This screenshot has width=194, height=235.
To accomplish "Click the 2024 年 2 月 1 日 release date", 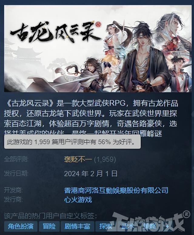I will [91, 174].
